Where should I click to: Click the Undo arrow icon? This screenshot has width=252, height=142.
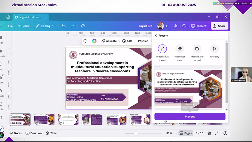point(64,26)
